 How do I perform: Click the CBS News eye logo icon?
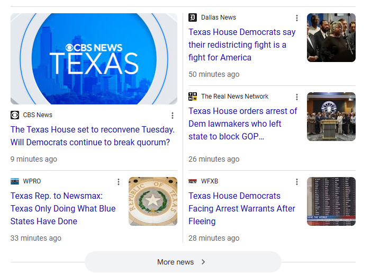pyautogui.click(x=15, y=115)
